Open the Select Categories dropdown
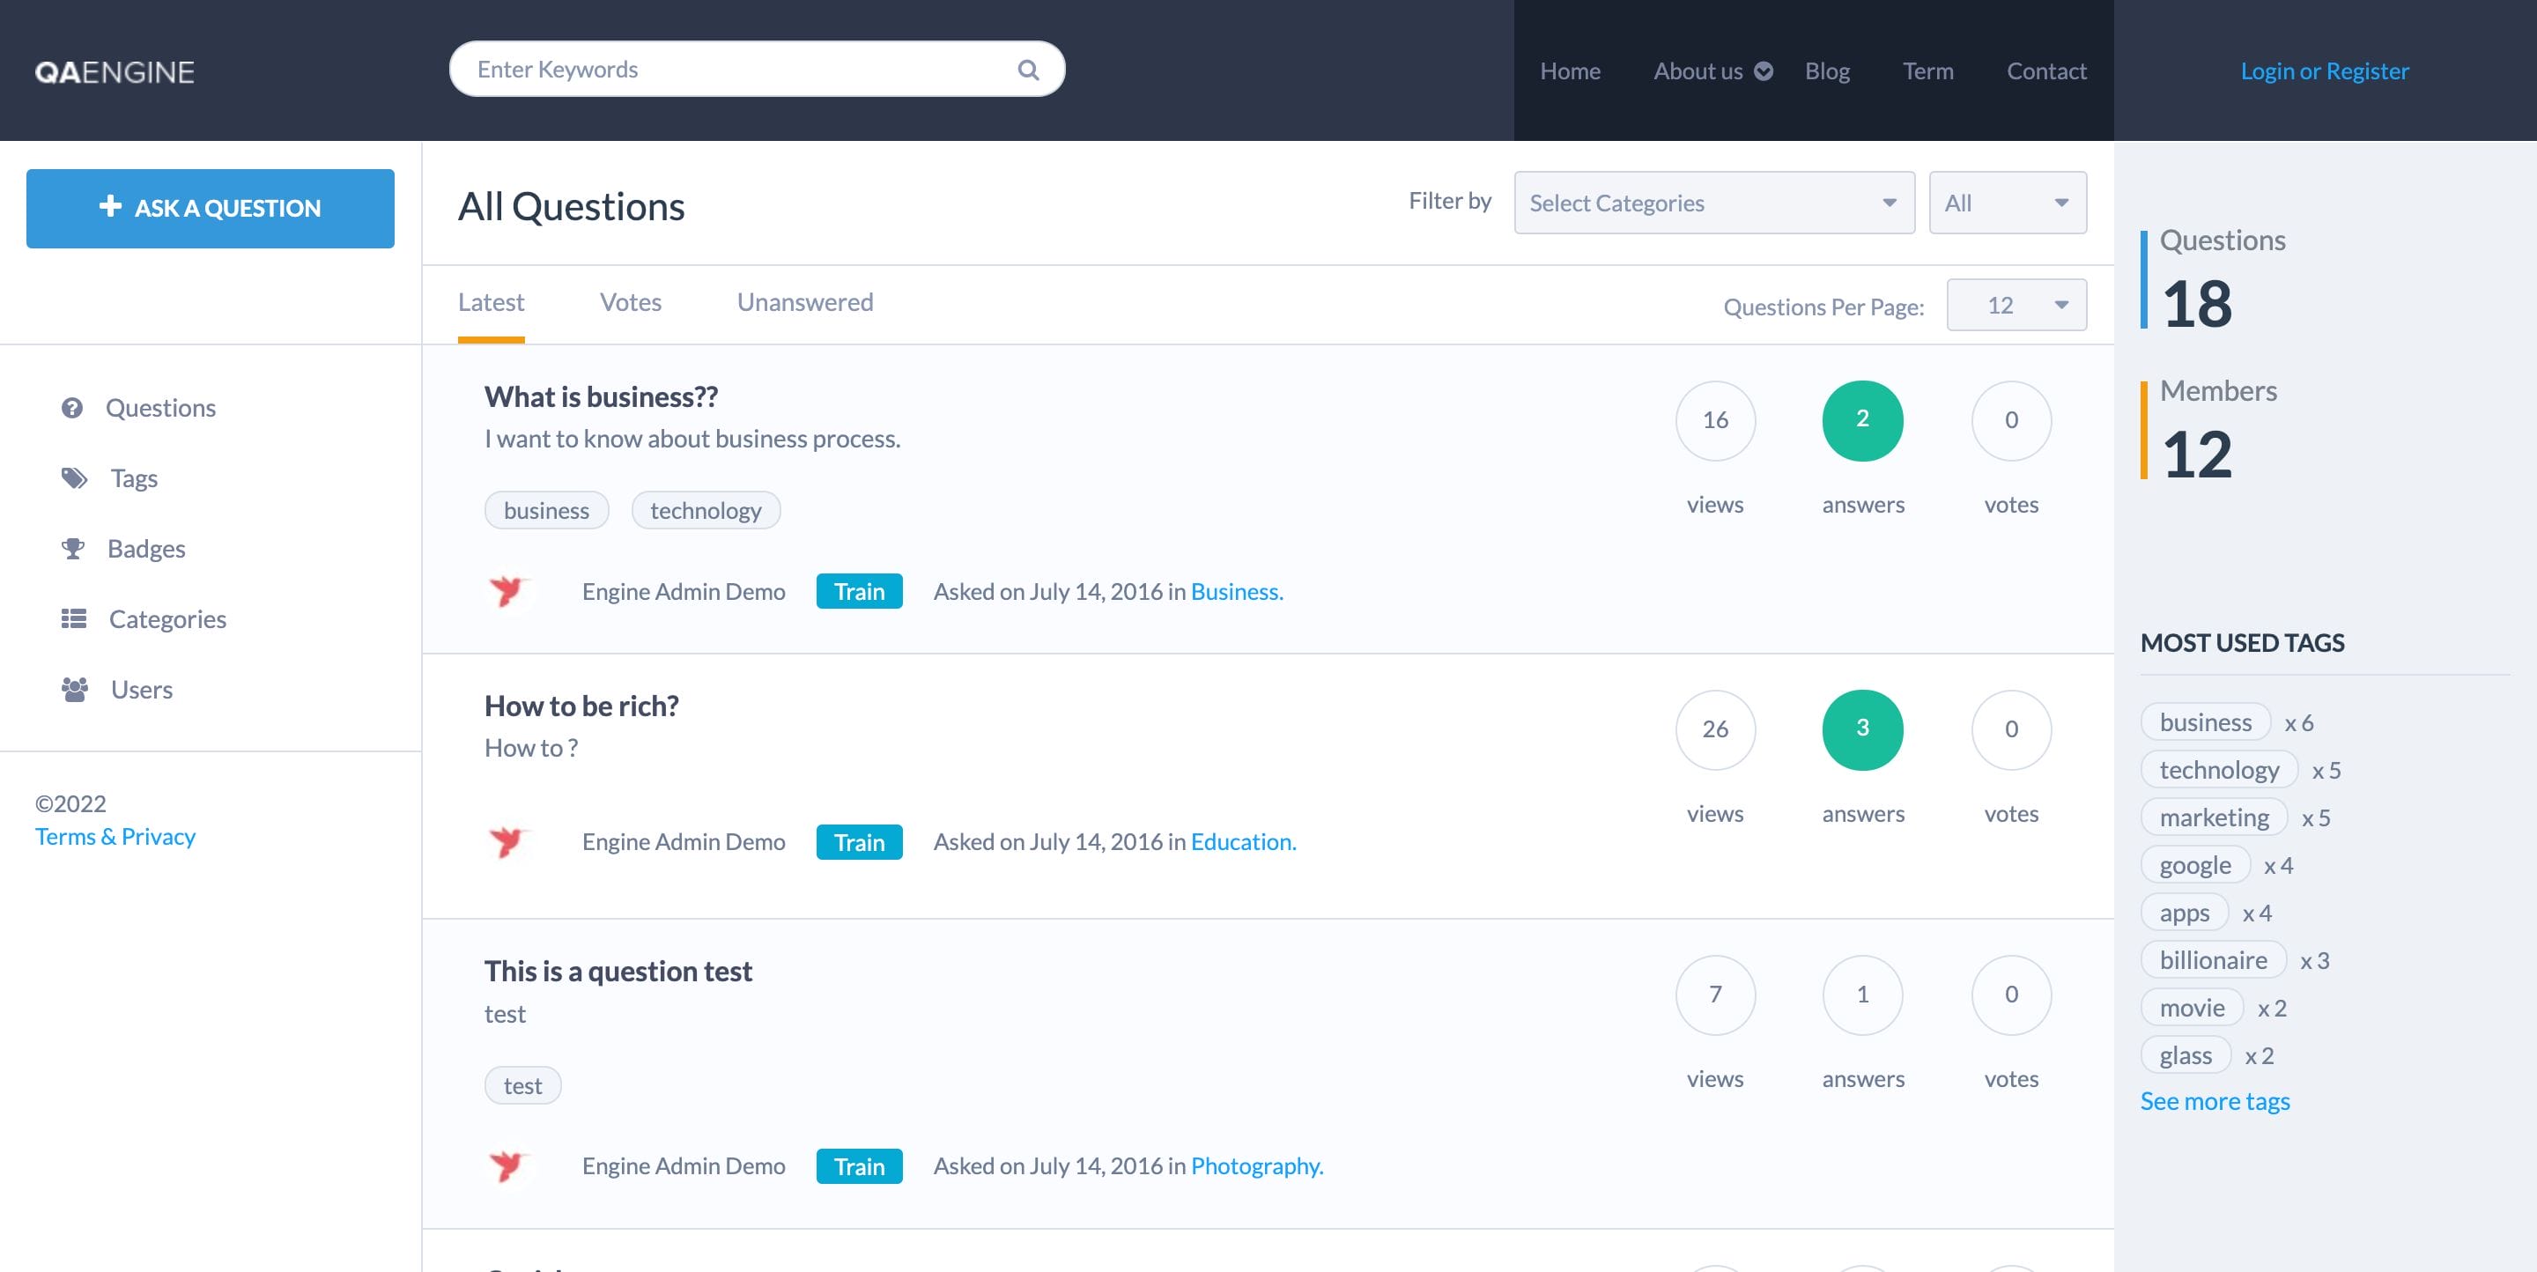 click(x=1713, y=202)
